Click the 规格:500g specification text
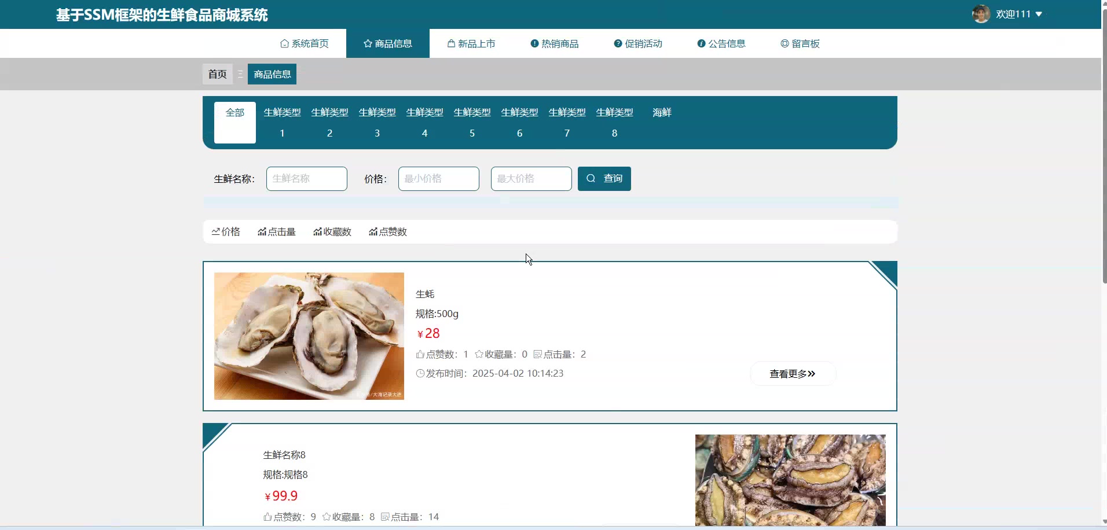 click(437, 314)
